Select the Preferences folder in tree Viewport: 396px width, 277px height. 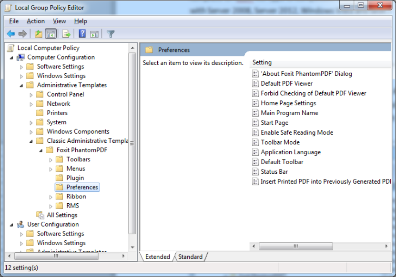tap(77, 187)
